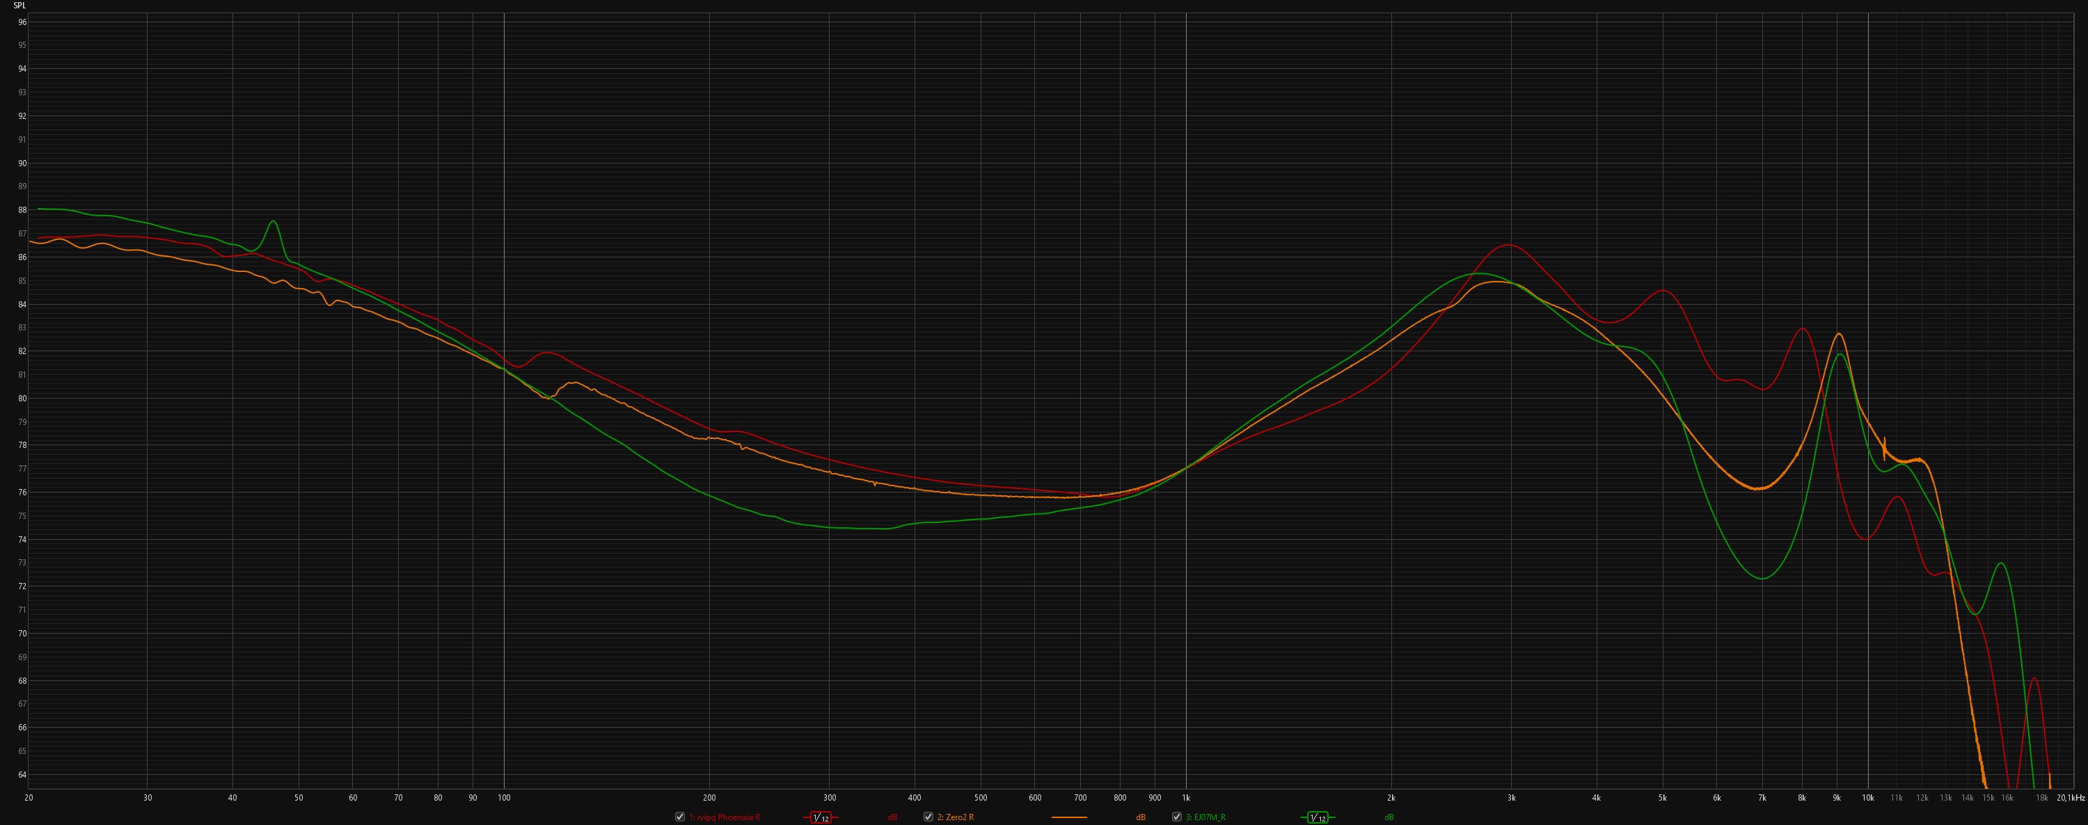Image resolution: width=2088 pixels, height=825 pixels.
Task: Click the 1k frequency axis label
Action: (1186, 799)
